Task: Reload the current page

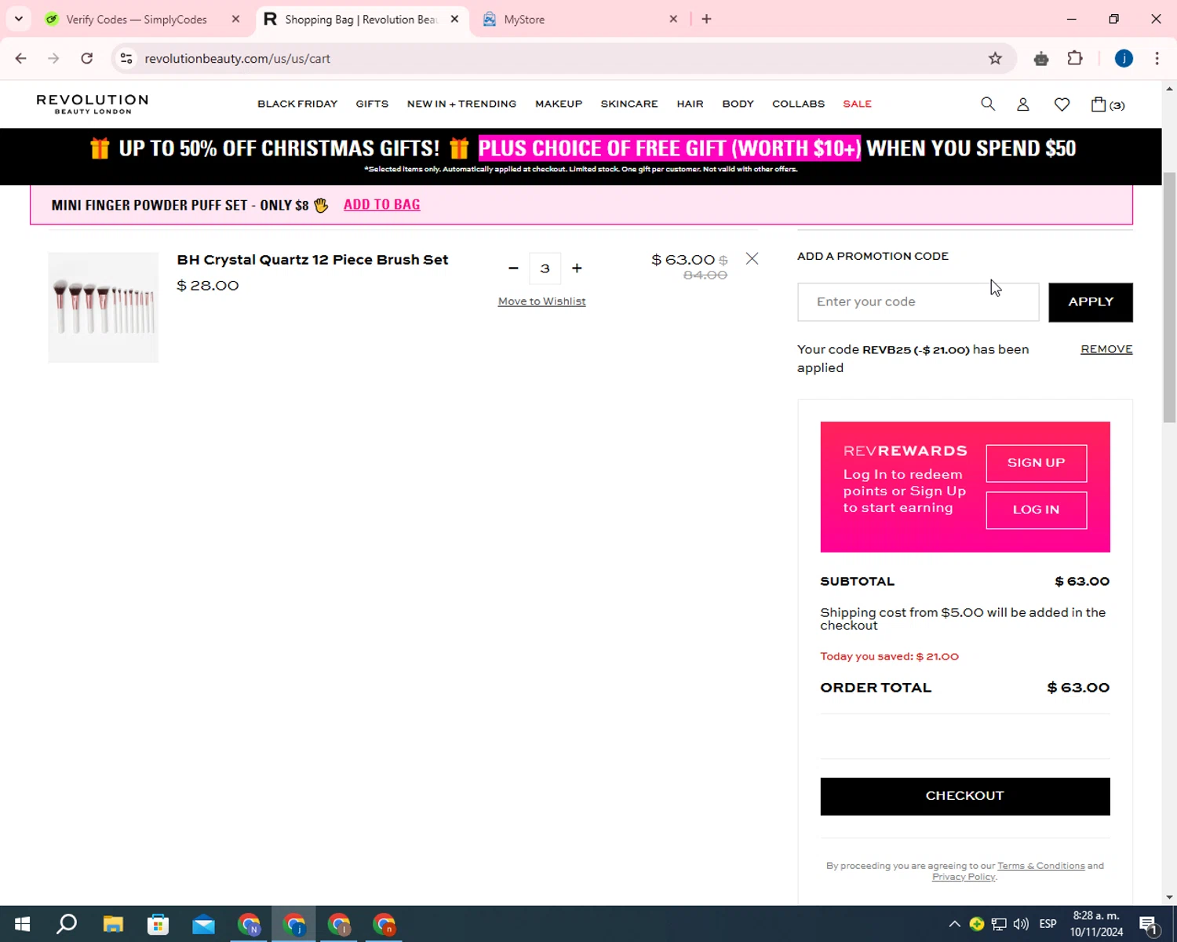Action: pyautogui.click(x=87, y=58)
